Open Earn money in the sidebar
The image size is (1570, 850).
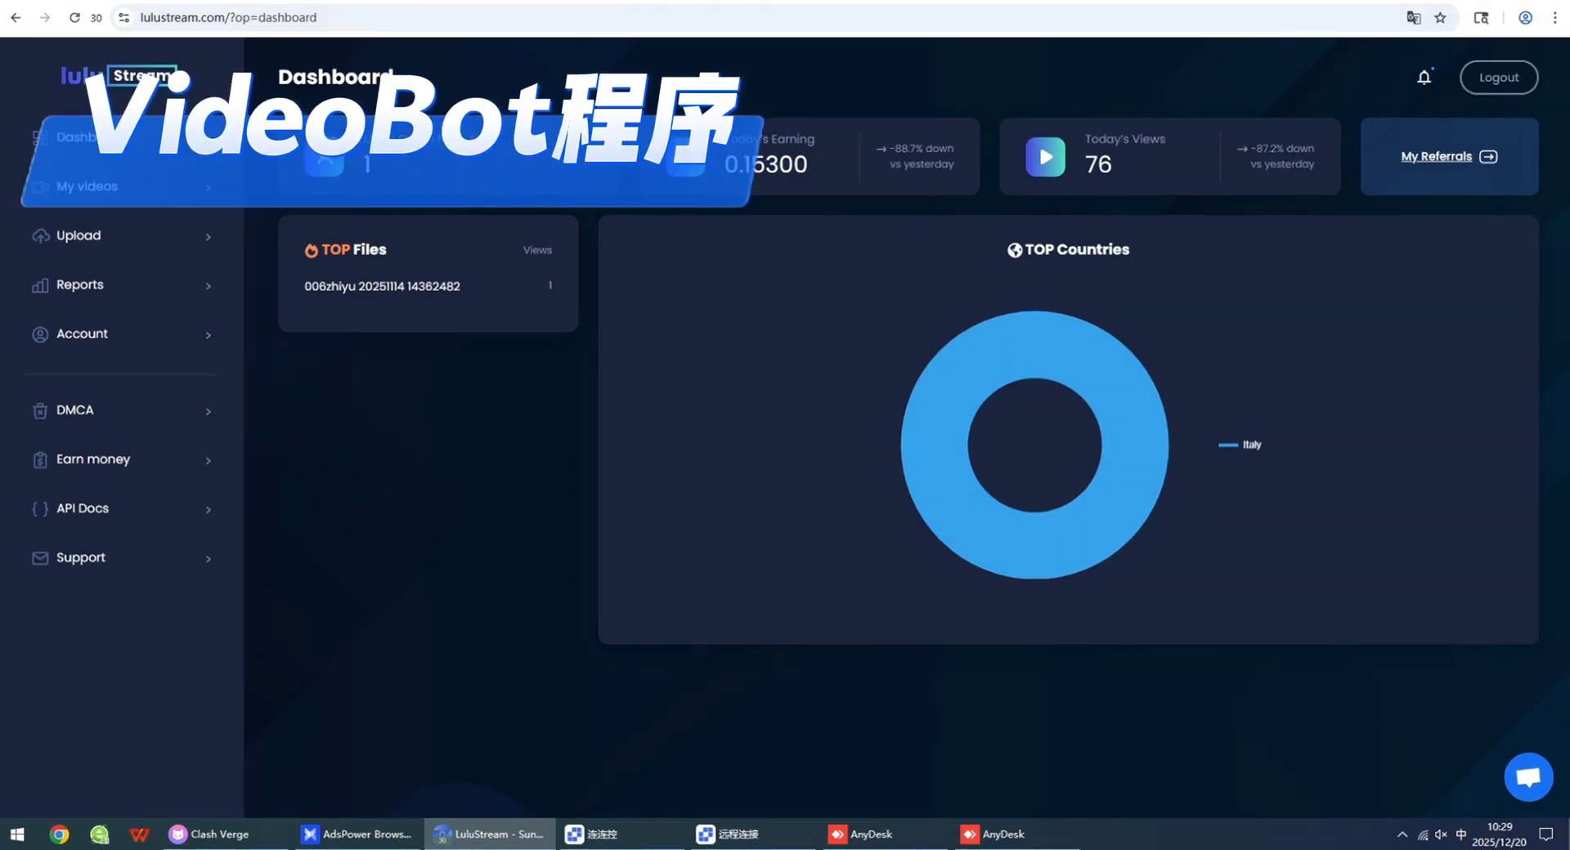coord(121,459)
